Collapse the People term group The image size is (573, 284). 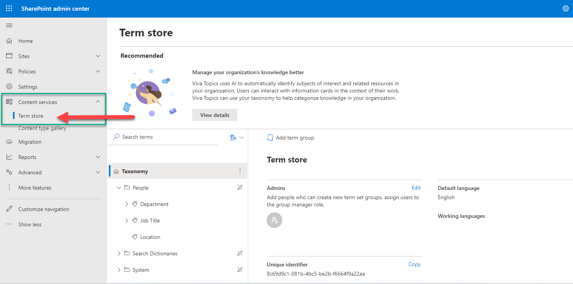pyautogui.click(x=119, y=188)
